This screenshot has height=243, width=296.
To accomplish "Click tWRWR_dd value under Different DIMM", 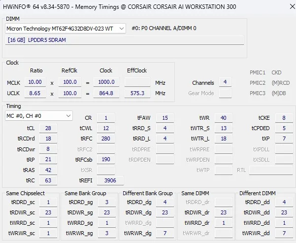I will [x=284, y=234].
